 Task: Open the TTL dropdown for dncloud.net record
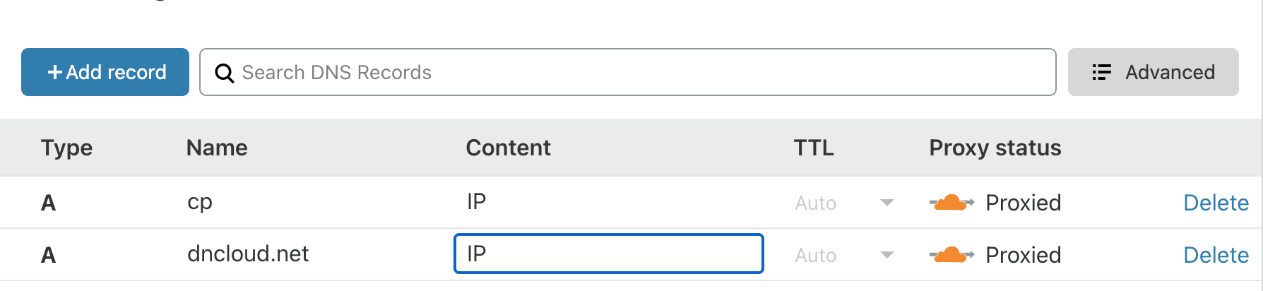(844, 255)
